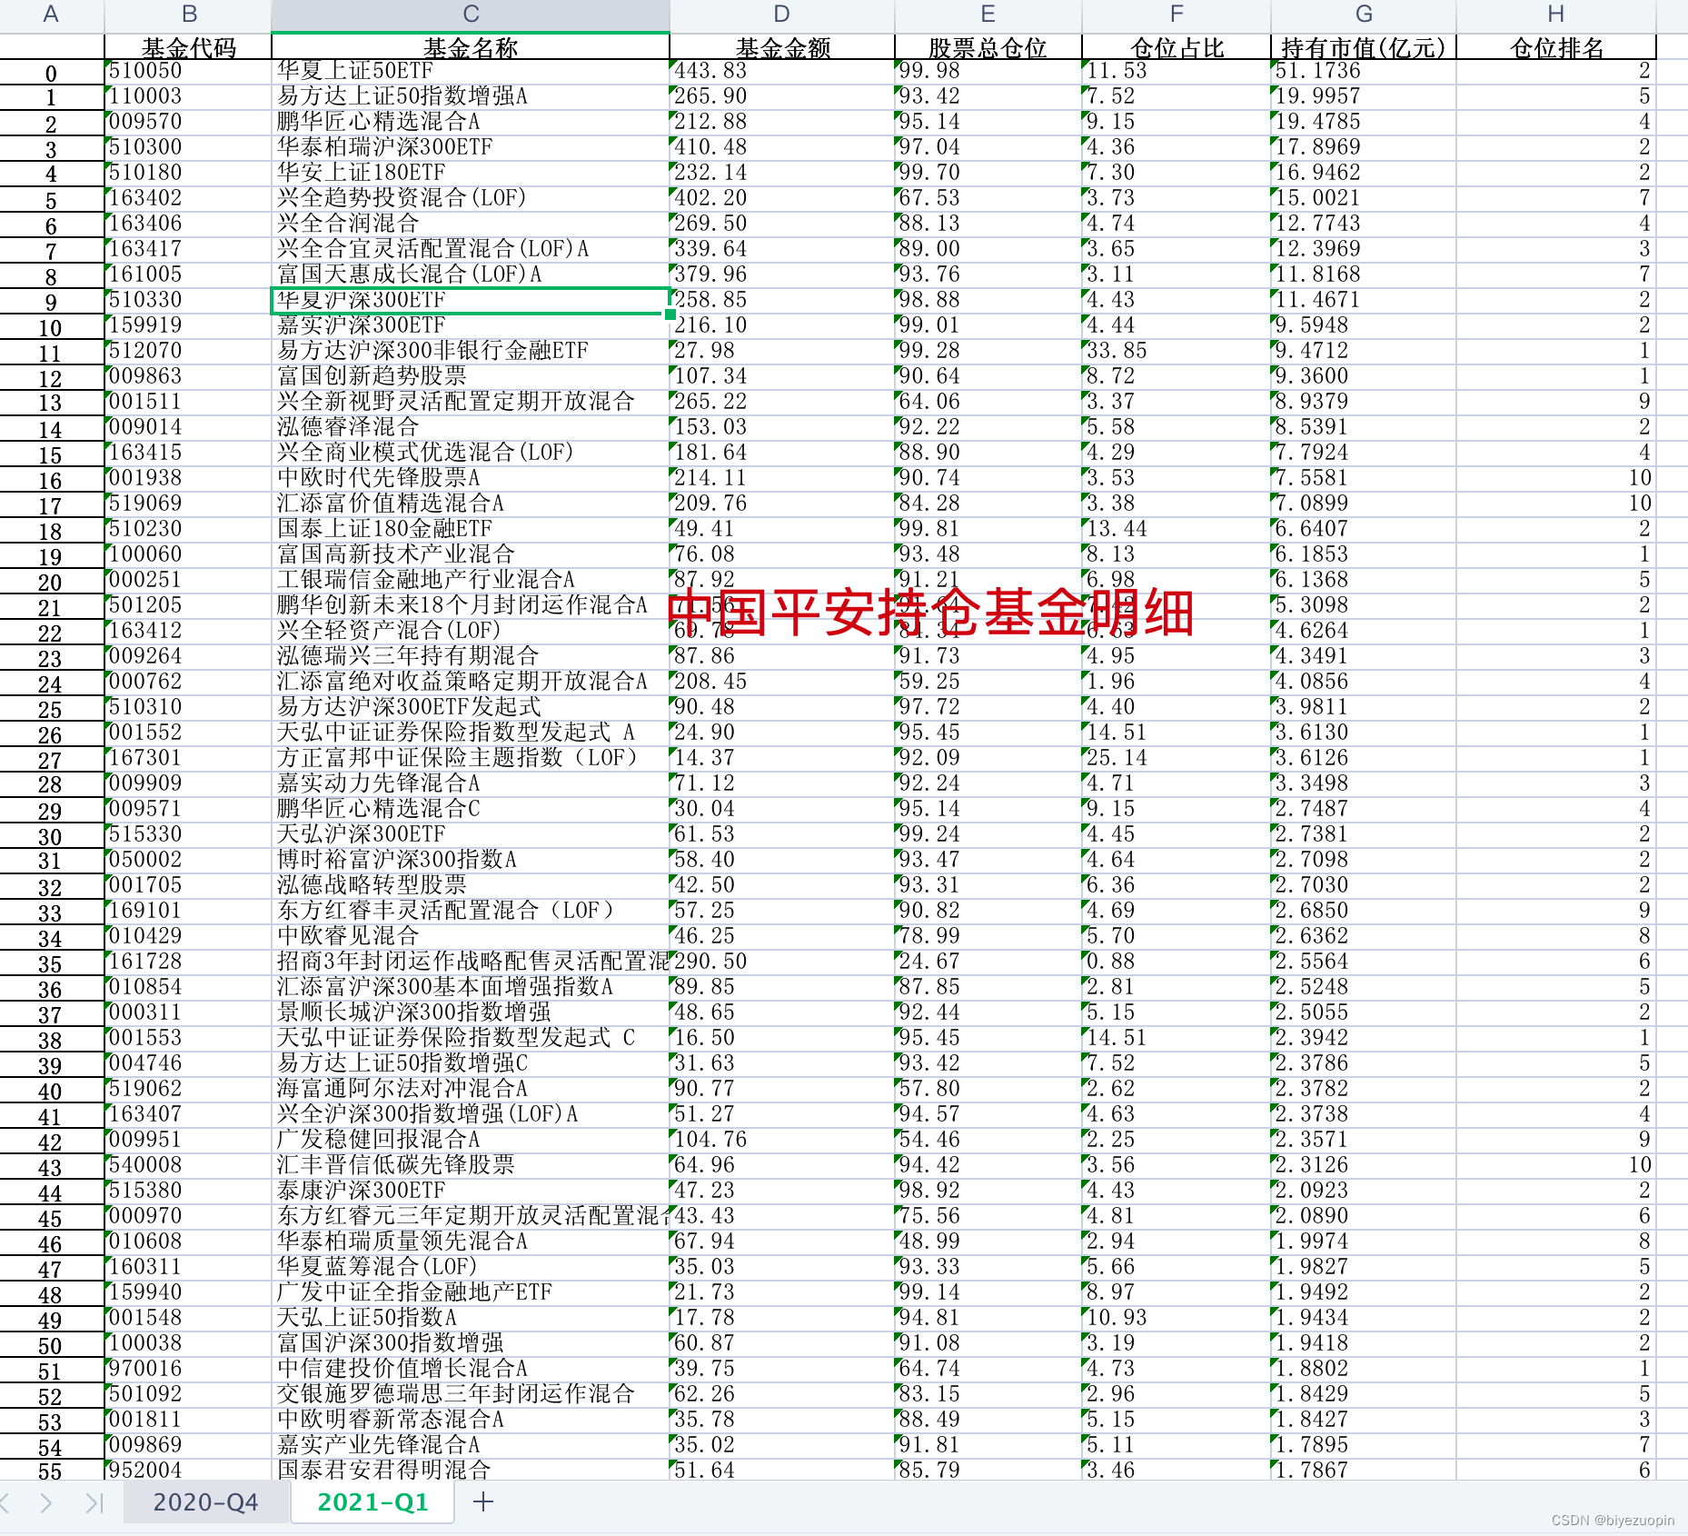Screen dimensions: 1688x1536
Task: Jump to last sheet arrow
Action: tap(94, 1503)
